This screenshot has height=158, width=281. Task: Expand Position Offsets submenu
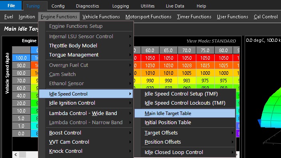185,142
